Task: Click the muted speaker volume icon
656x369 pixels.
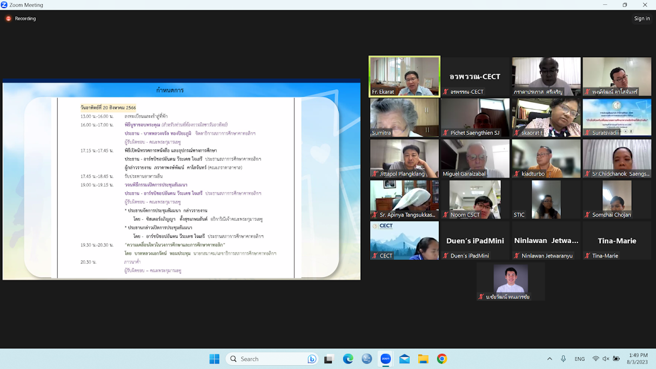Action: (606, 359)
